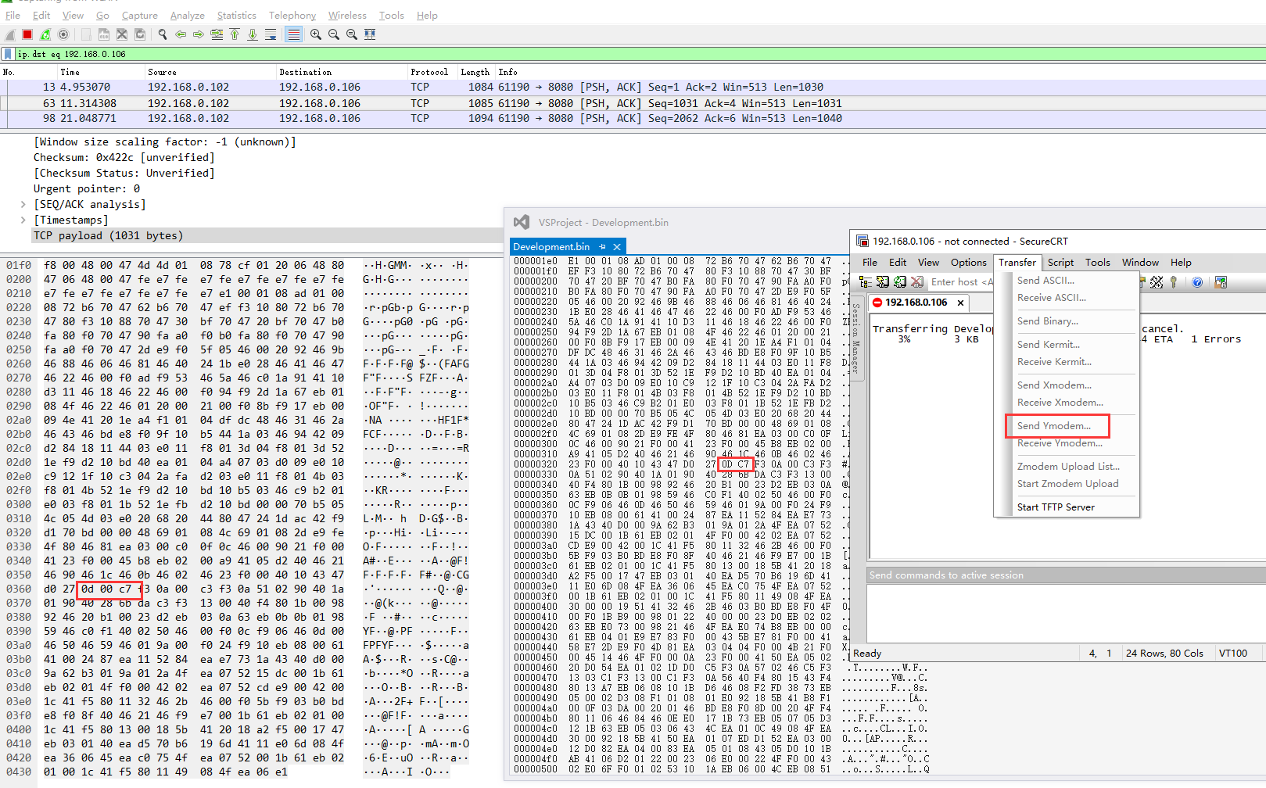Click the Enter host input box
The image size is (1266, 788).
[961, 282]
